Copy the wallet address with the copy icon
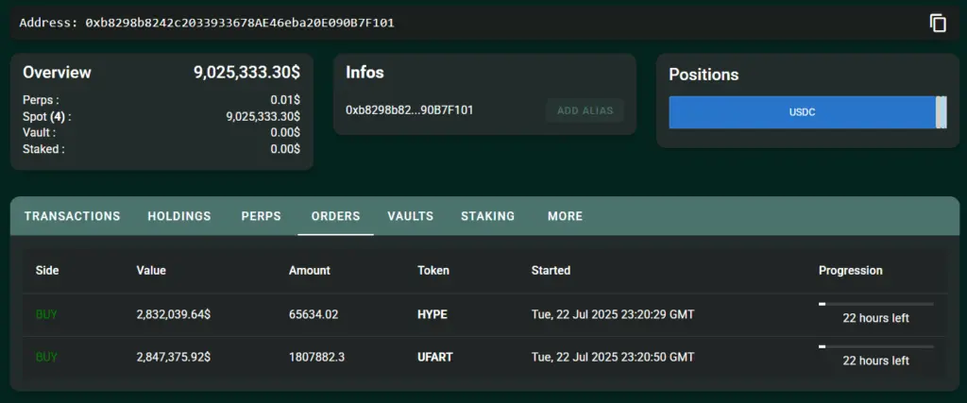The height and width of the screenshot is (403, 967). pos(938,24)
